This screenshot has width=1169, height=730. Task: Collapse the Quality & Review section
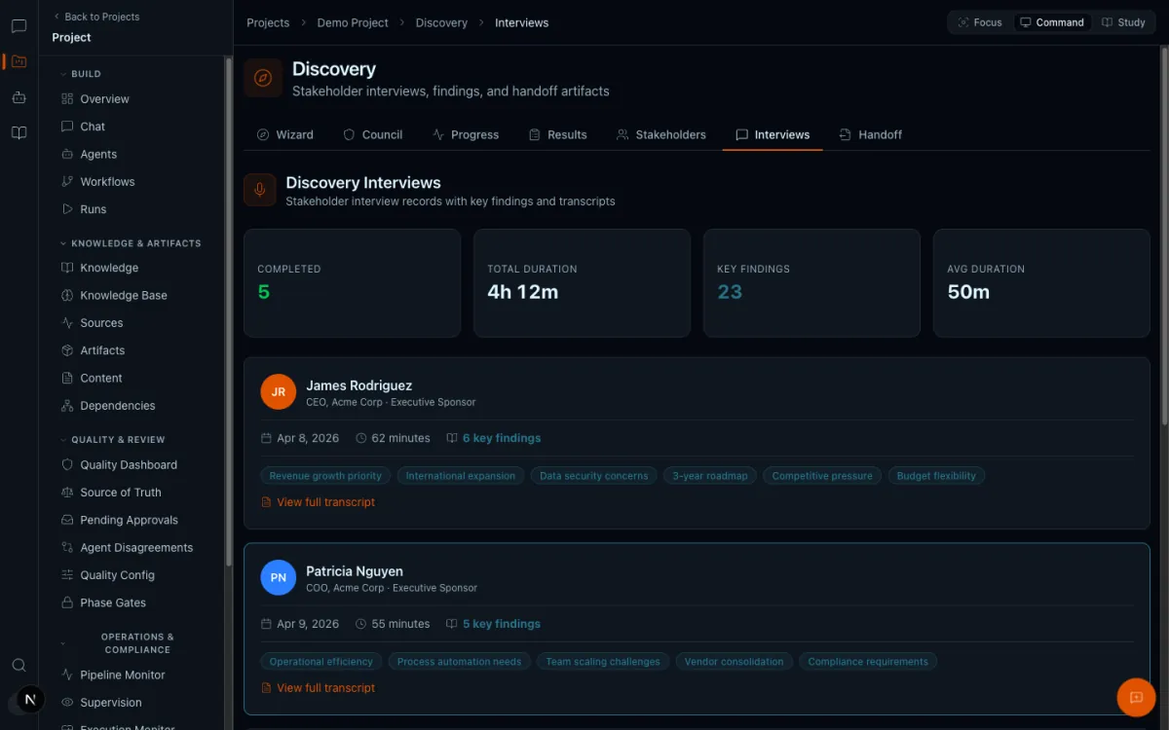tap(113, 440)
